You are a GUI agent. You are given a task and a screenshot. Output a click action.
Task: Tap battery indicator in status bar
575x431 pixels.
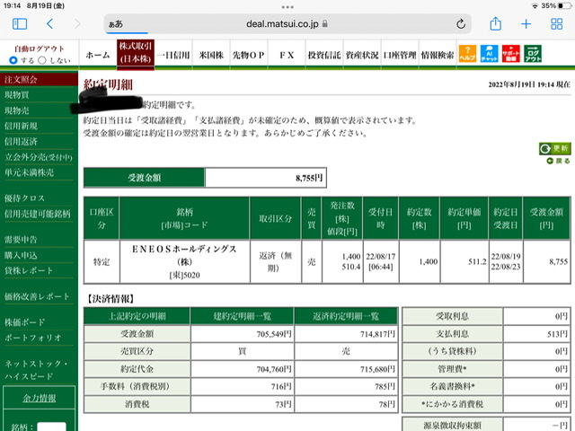click(565, 6)
